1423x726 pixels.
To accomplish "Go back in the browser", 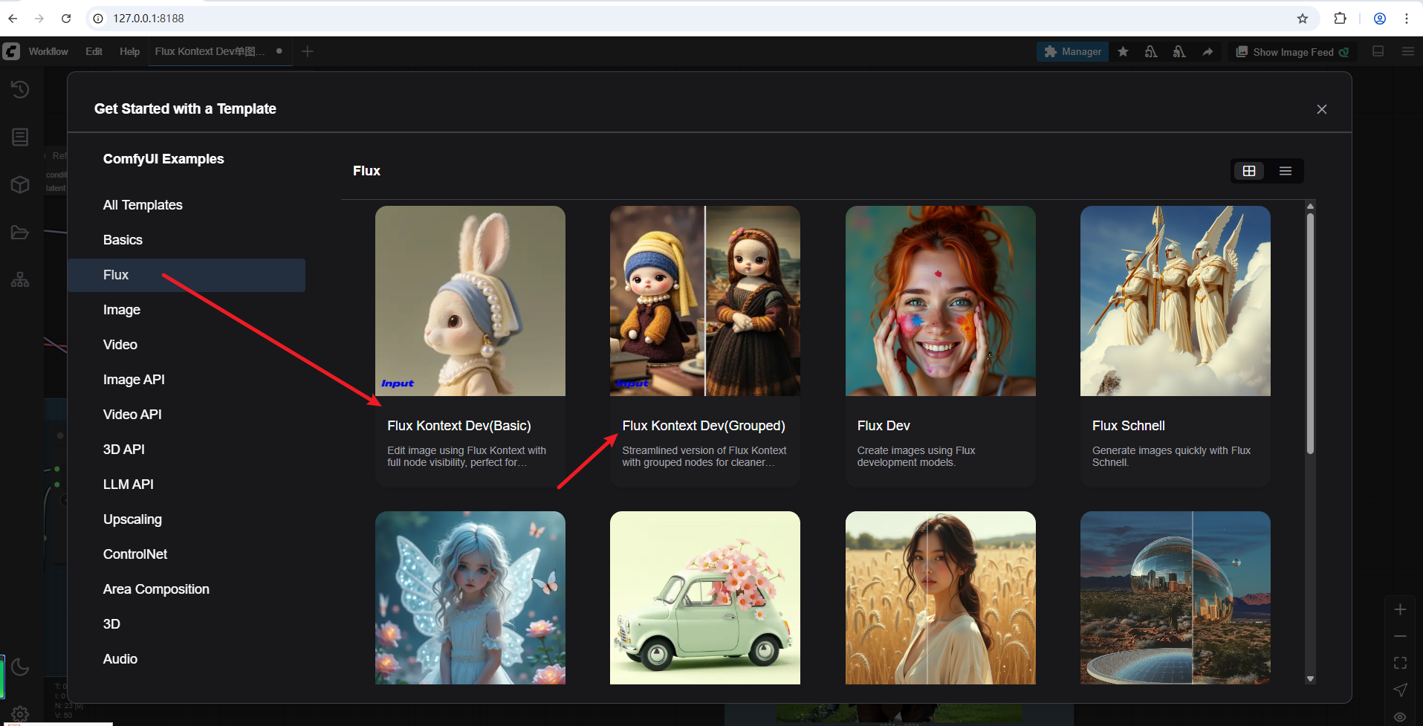I will [x=13, y=19].
